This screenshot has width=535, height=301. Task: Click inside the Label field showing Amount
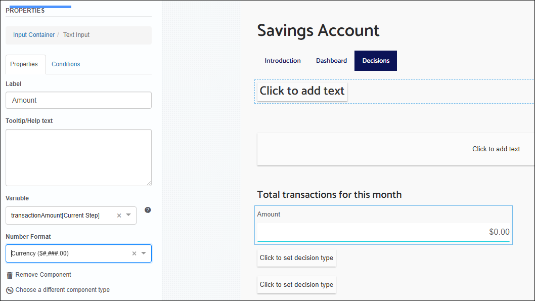point(78,100)
